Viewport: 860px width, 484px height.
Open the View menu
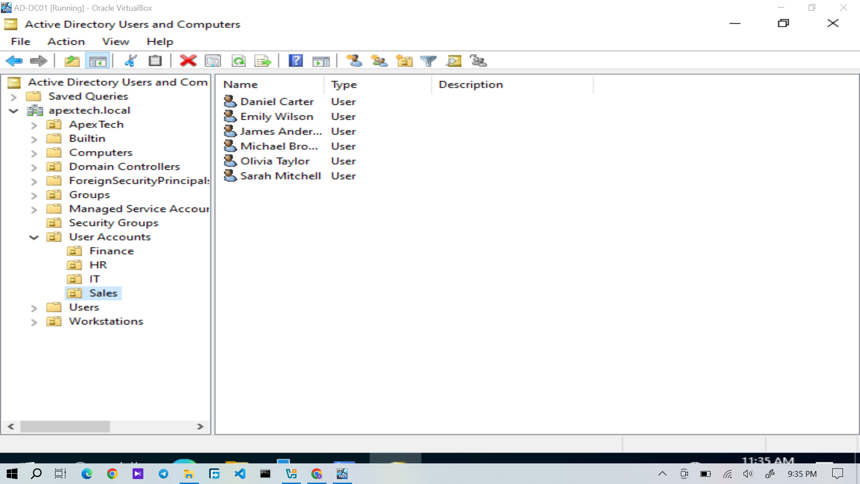tap(116, 42)
